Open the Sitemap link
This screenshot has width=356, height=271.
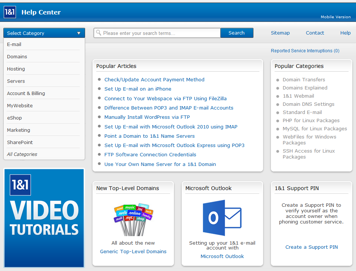point(280,33)
